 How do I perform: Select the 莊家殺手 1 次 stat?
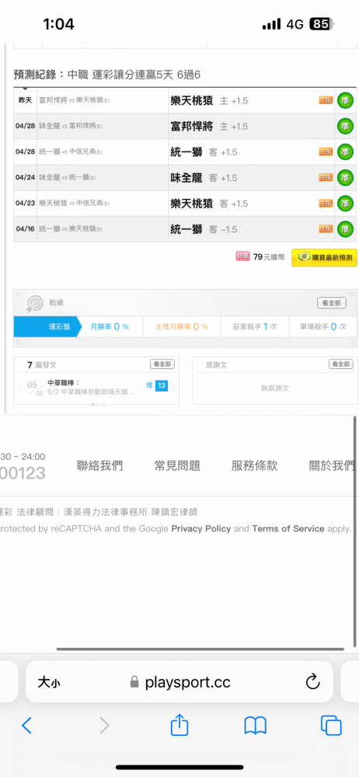point(254,326)
